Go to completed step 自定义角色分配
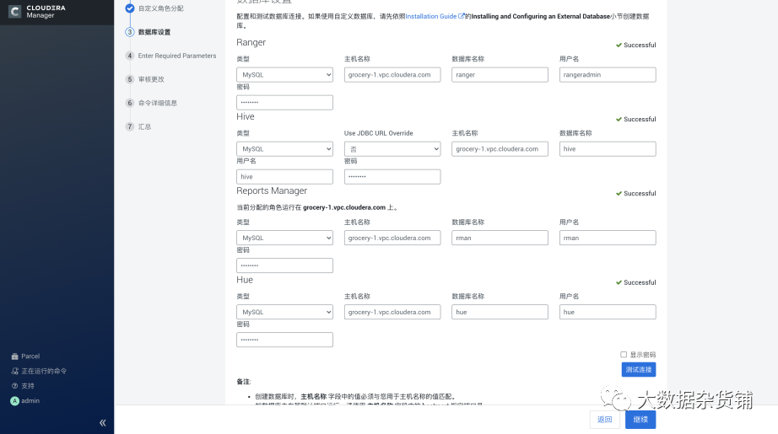Image resolution: width=778 pixels, height=434 pixels. point(154,8)
